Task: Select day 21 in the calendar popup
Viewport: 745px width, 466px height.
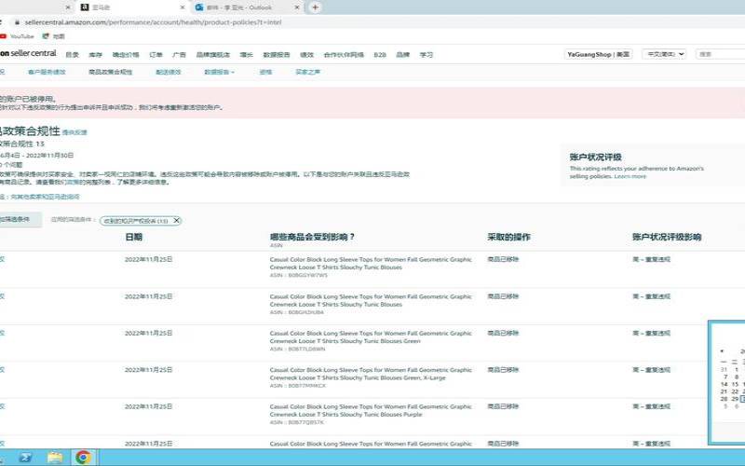Action: point(725,391)
